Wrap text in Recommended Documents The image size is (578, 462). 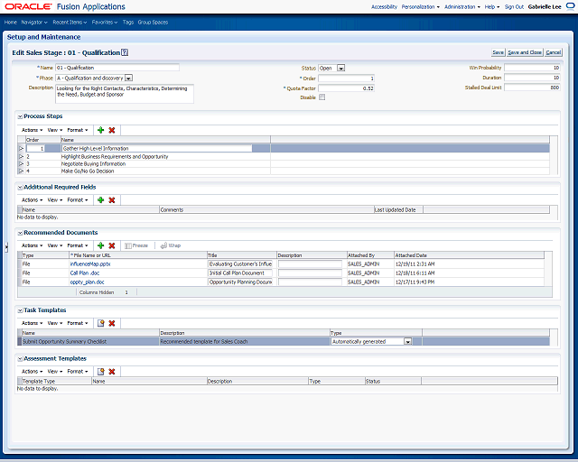tap(171, 245)
